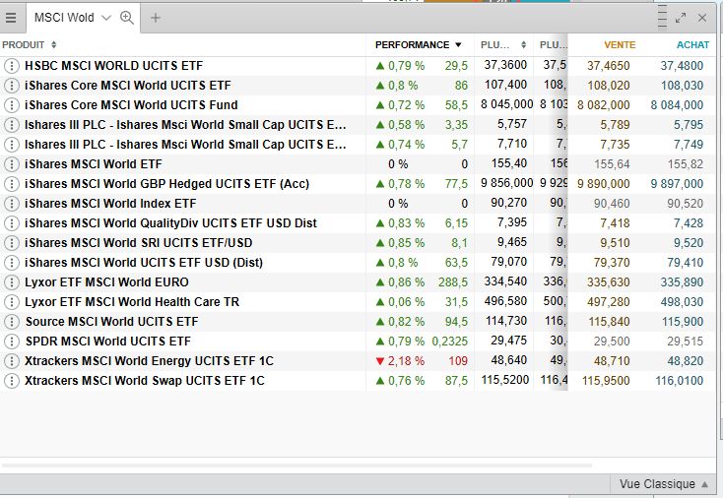Open options menu for Xtrackers MSCI World Swap

coord(11,381)
